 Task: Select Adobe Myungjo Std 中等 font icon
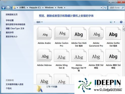pos(79,55)
